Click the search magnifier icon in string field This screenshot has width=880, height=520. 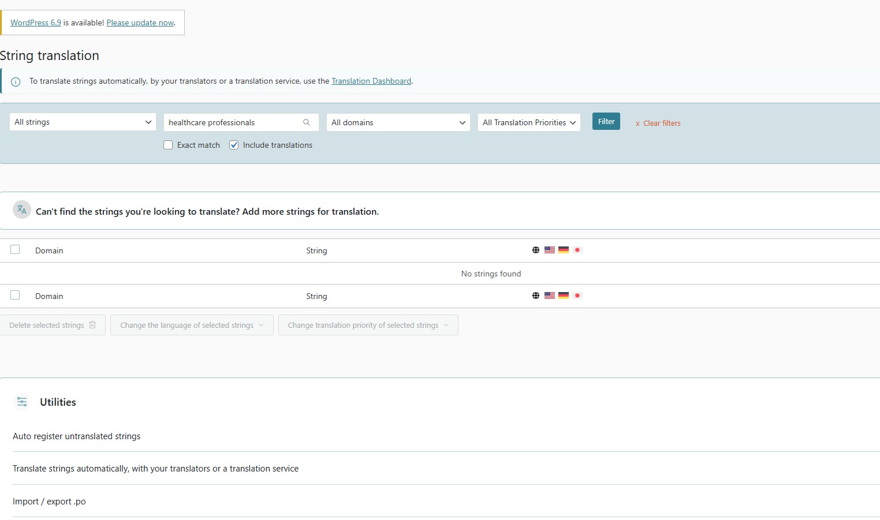tap(307, 122)
